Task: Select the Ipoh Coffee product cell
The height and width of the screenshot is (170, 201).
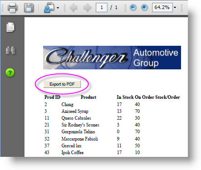Action: coord(73,152)
